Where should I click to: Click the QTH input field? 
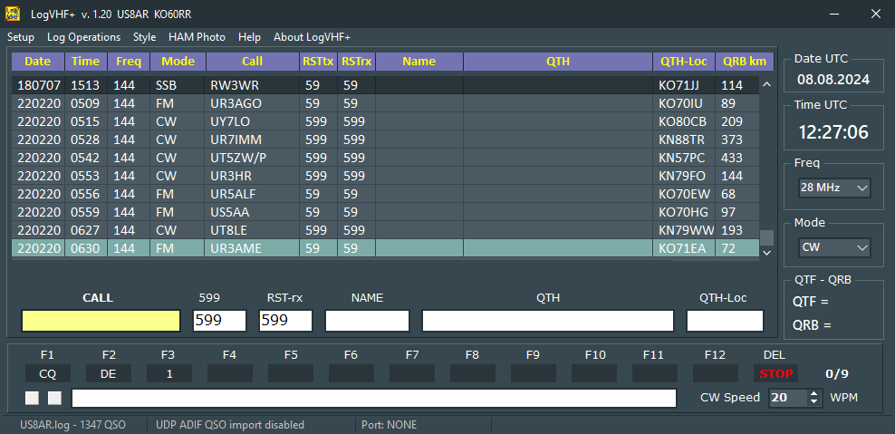548,321
